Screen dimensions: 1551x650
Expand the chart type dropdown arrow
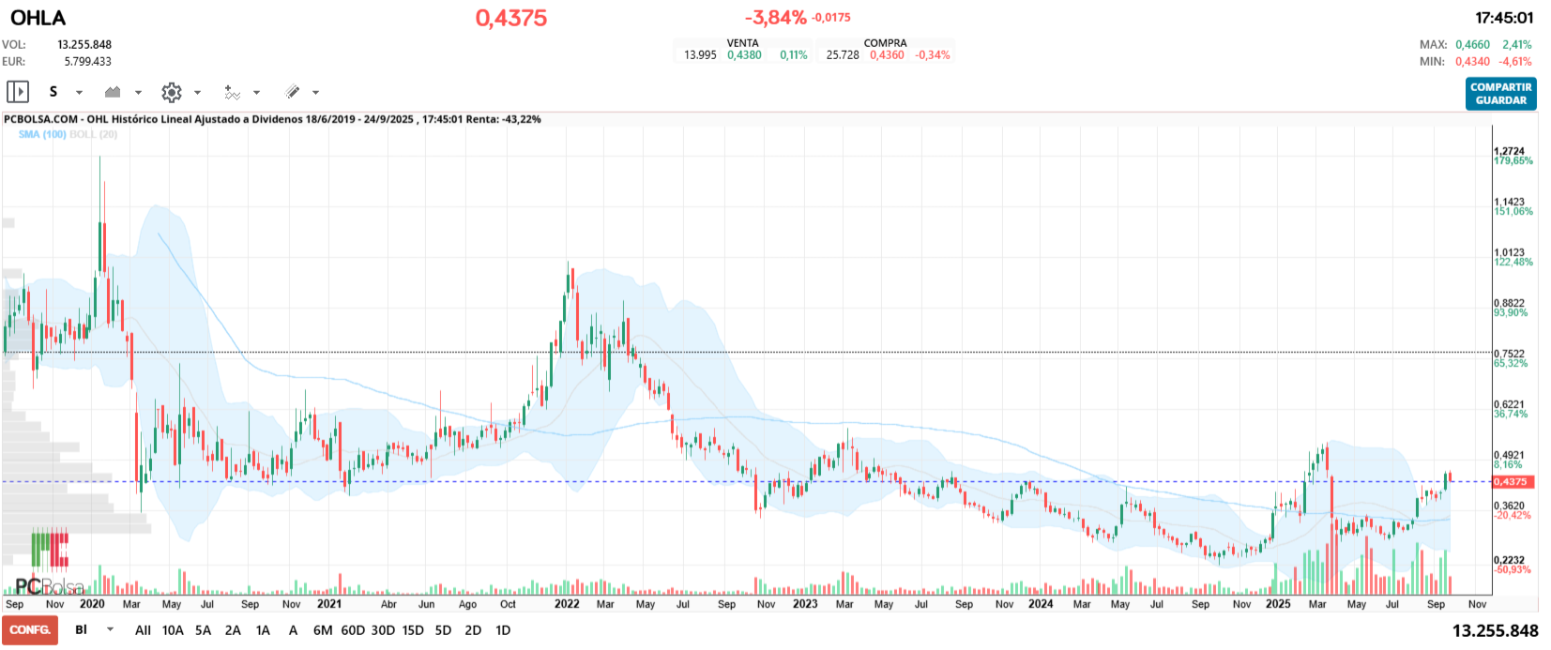click(x=138, y=93)
